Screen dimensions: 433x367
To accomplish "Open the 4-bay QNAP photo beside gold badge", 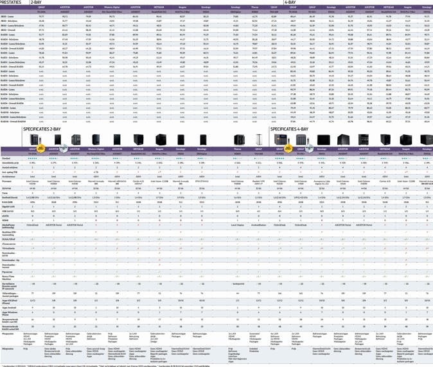I will point(281,139).
